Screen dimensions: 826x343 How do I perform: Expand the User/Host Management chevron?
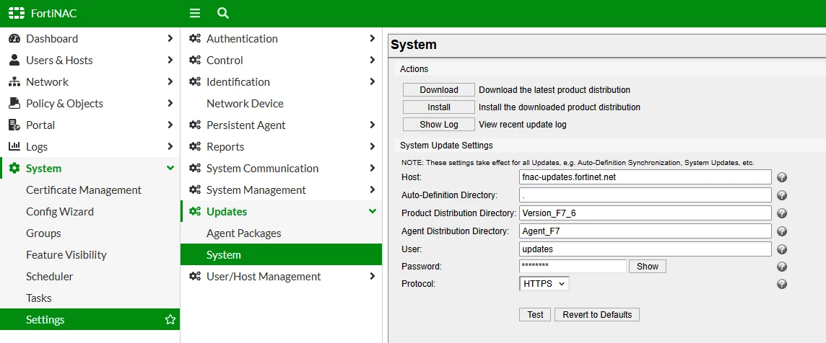(373, 276)
